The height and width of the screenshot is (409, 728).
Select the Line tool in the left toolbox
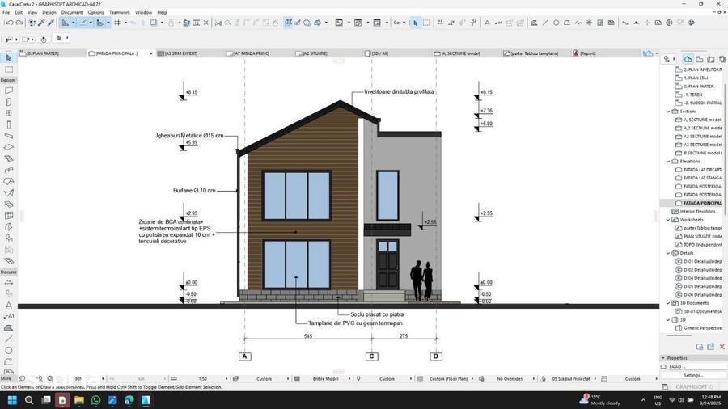click(x=8, y=339)
